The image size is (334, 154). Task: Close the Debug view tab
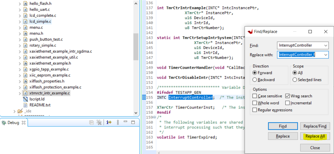(24, 123)
